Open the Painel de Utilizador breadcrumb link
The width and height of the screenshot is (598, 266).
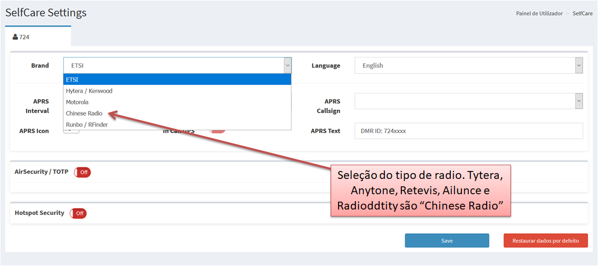pyautogui.click(x=539, y=13)
